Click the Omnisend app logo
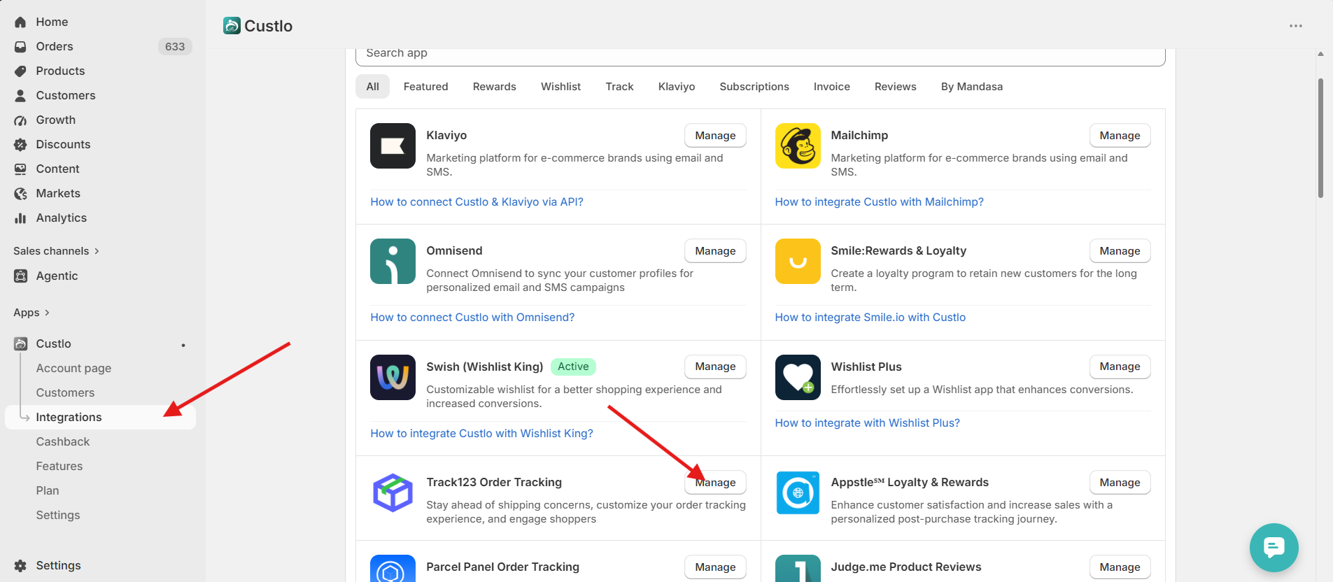Viewport: 1333px width, 582px height. click(393, 262)
